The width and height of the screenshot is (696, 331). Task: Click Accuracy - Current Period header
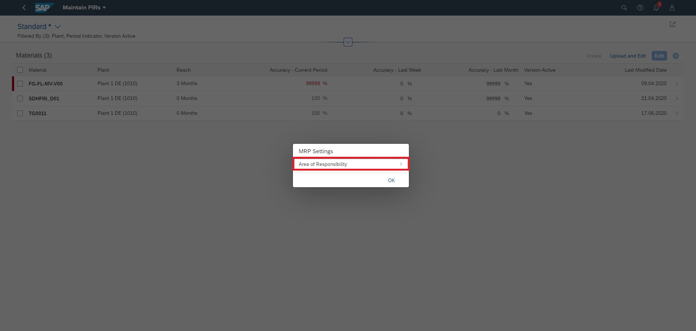tap(298, 70)
